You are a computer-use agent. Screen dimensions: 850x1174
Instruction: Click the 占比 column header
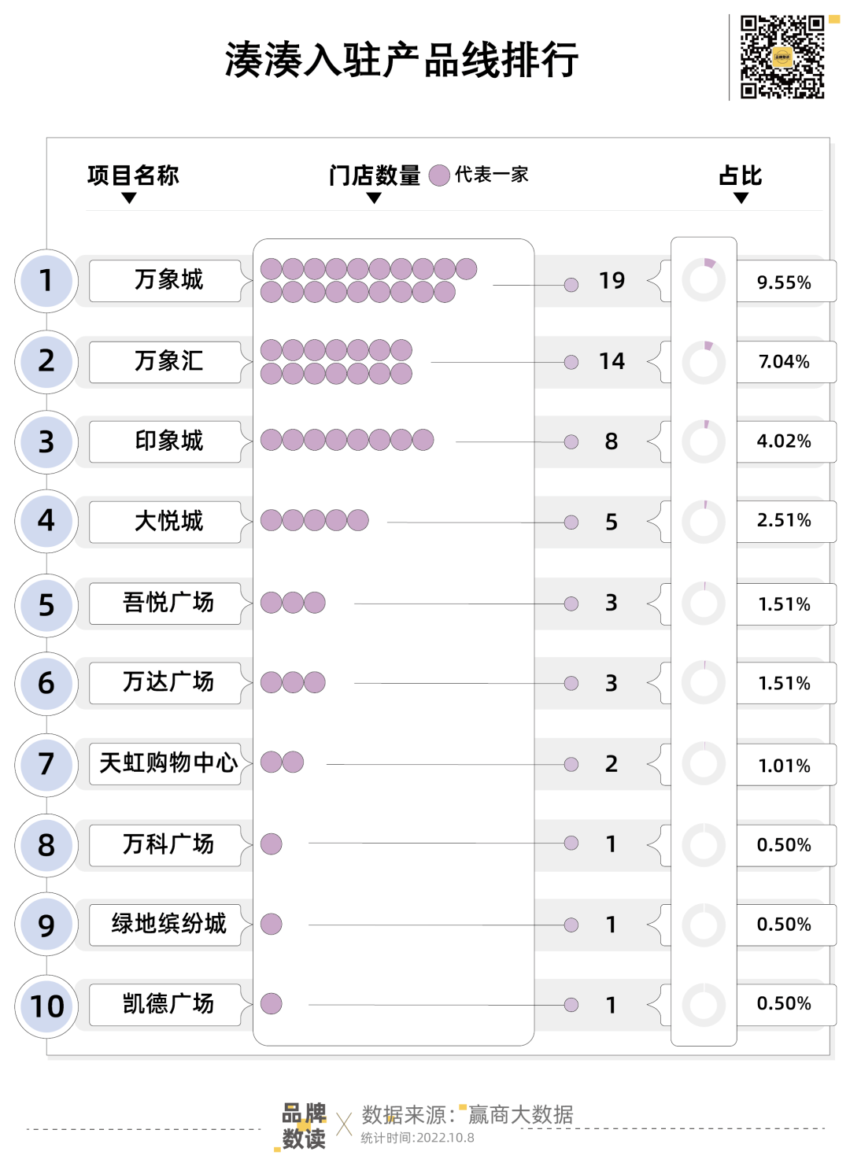tap(741, 175)
